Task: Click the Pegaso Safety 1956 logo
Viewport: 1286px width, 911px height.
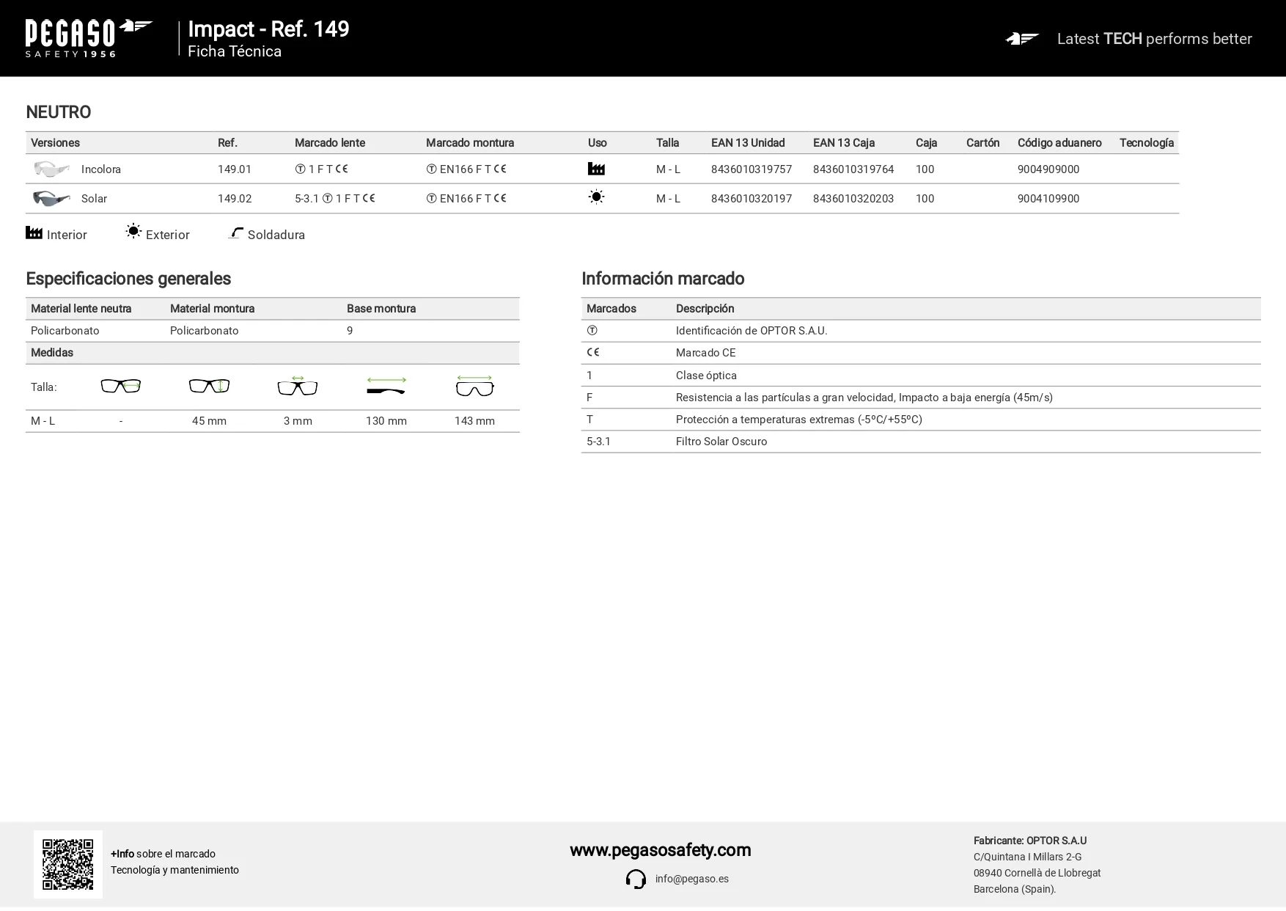Action: [89, 38]
